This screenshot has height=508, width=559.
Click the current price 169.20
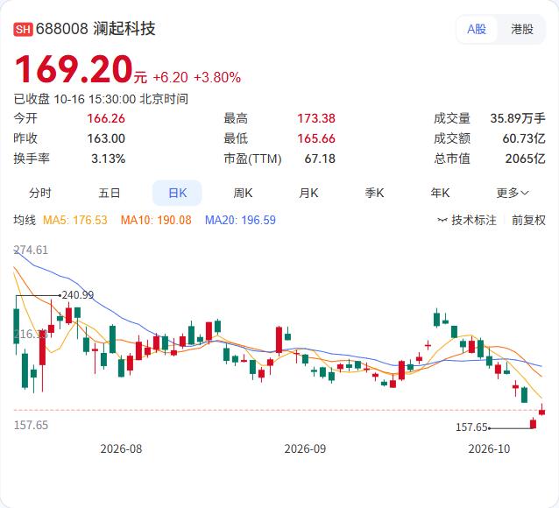(x=74, y=69)
